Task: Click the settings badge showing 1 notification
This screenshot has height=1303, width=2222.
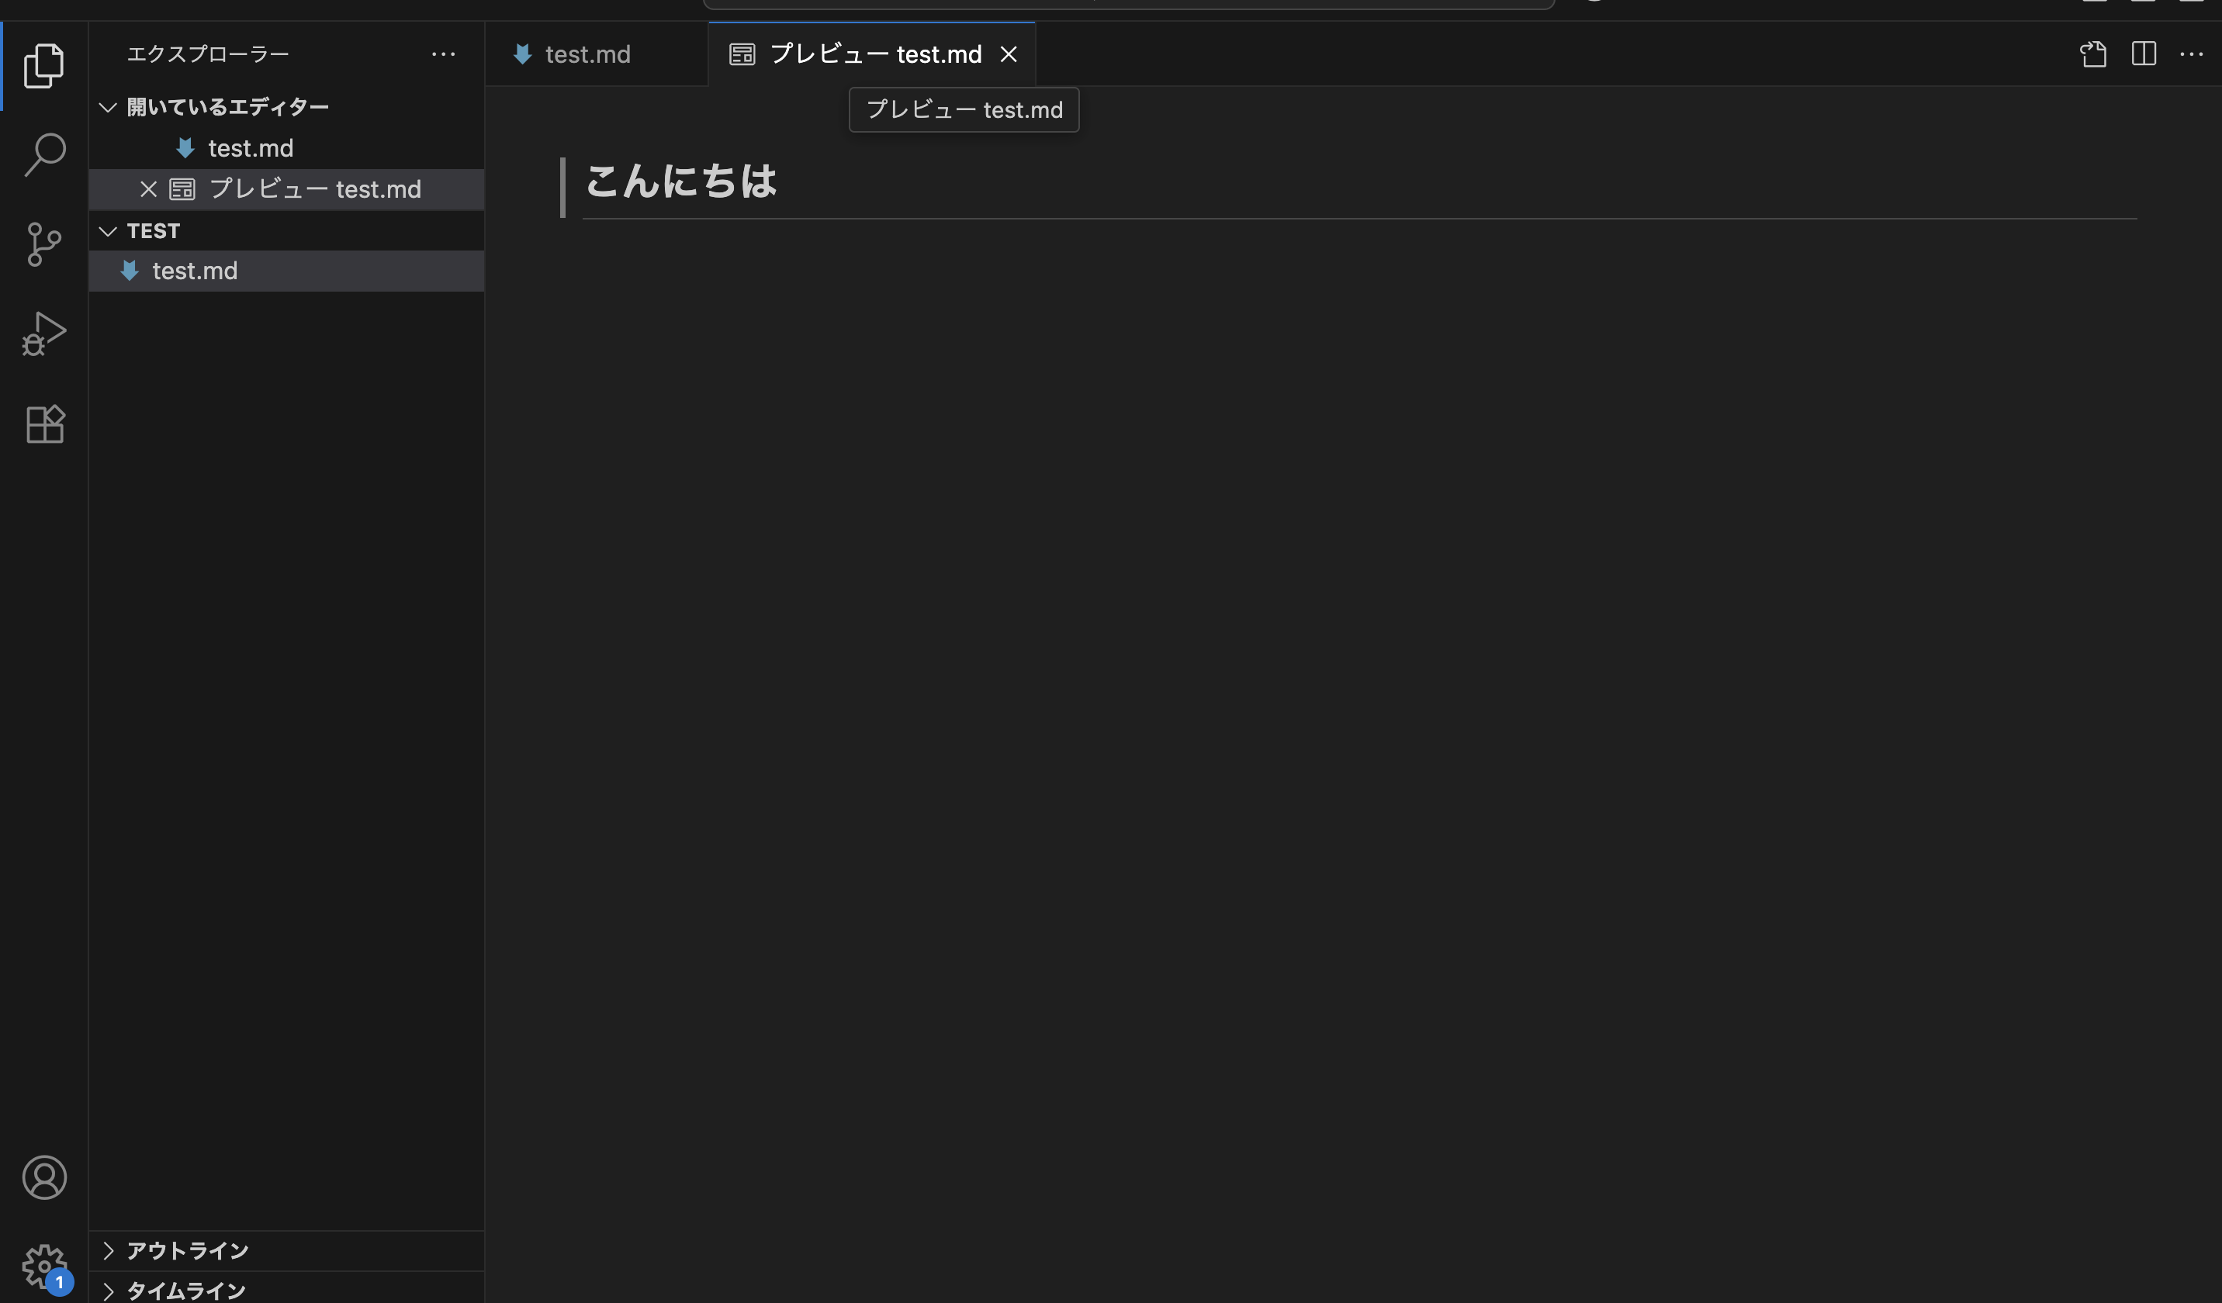Action: point(58,1283)
